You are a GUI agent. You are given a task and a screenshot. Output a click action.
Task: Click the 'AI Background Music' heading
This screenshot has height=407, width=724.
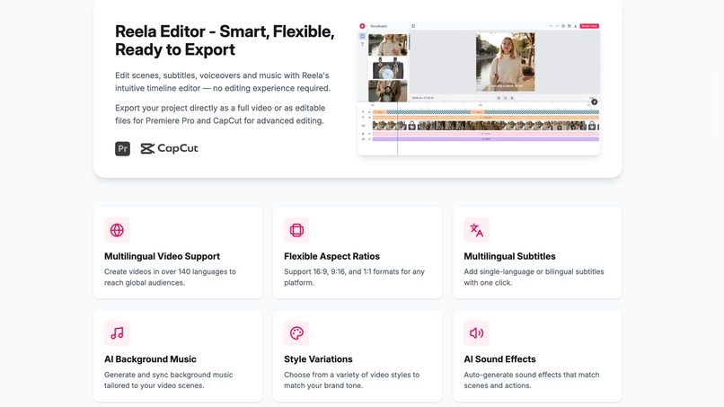[x=150, y=359]
